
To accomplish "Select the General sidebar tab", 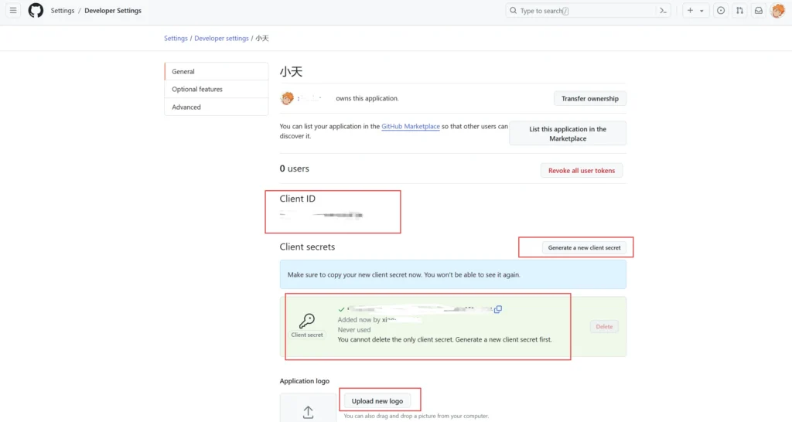I will point(183,72).
